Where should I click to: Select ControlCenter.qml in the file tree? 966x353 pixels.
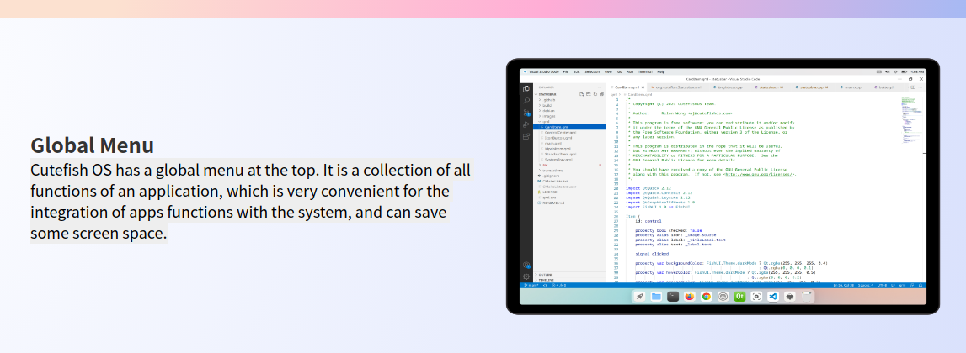(x=569, y=132)
